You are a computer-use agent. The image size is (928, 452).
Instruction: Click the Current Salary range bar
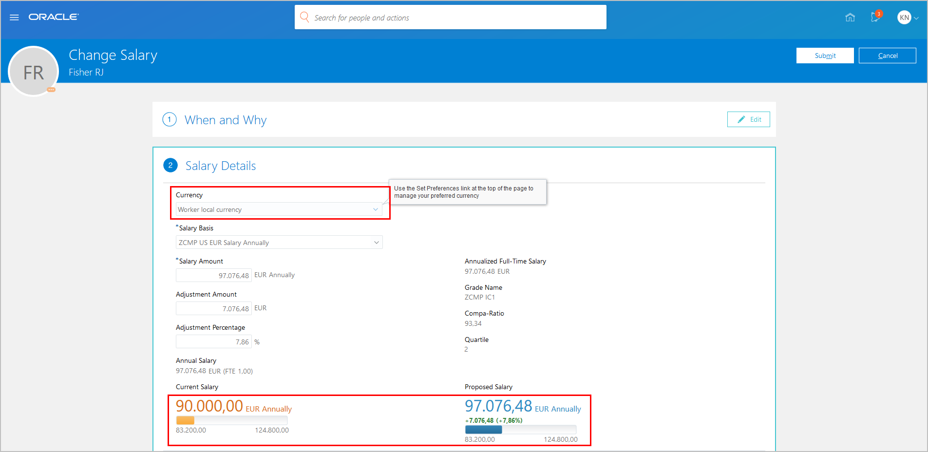(232, 420)
